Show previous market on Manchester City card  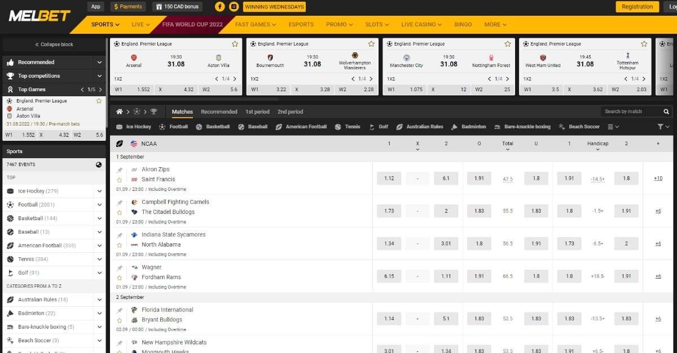pyautogui.click(x=490, y=79)
